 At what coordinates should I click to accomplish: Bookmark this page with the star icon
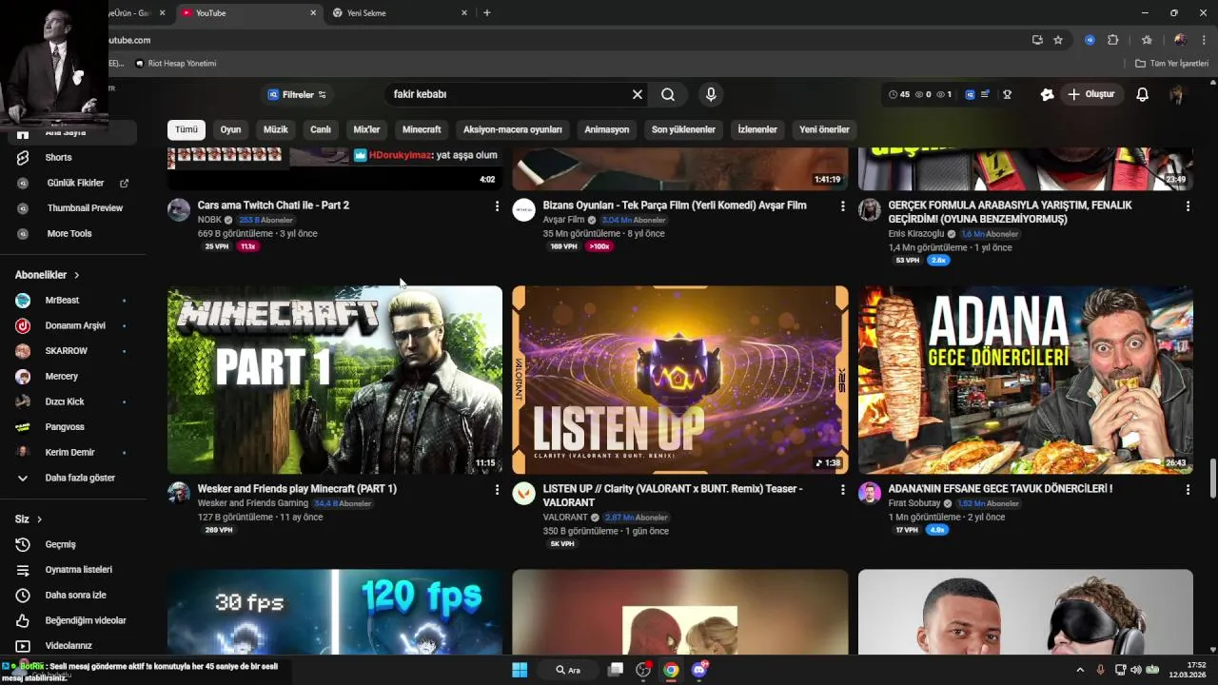click(x=1058, y=40)
